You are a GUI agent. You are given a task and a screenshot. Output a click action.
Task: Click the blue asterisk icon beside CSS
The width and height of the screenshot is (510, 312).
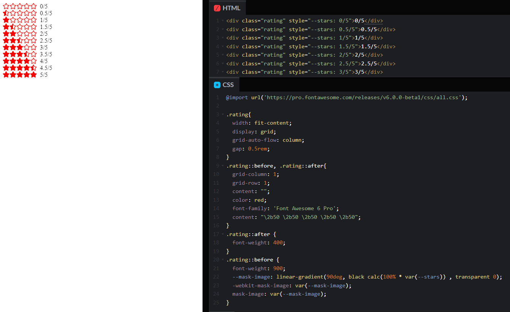[x=217, y=85]
